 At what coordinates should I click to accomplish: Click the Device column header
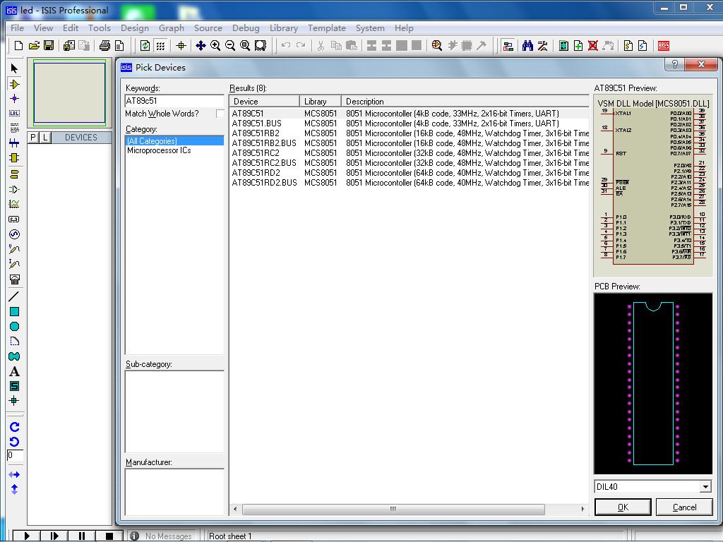264,102
